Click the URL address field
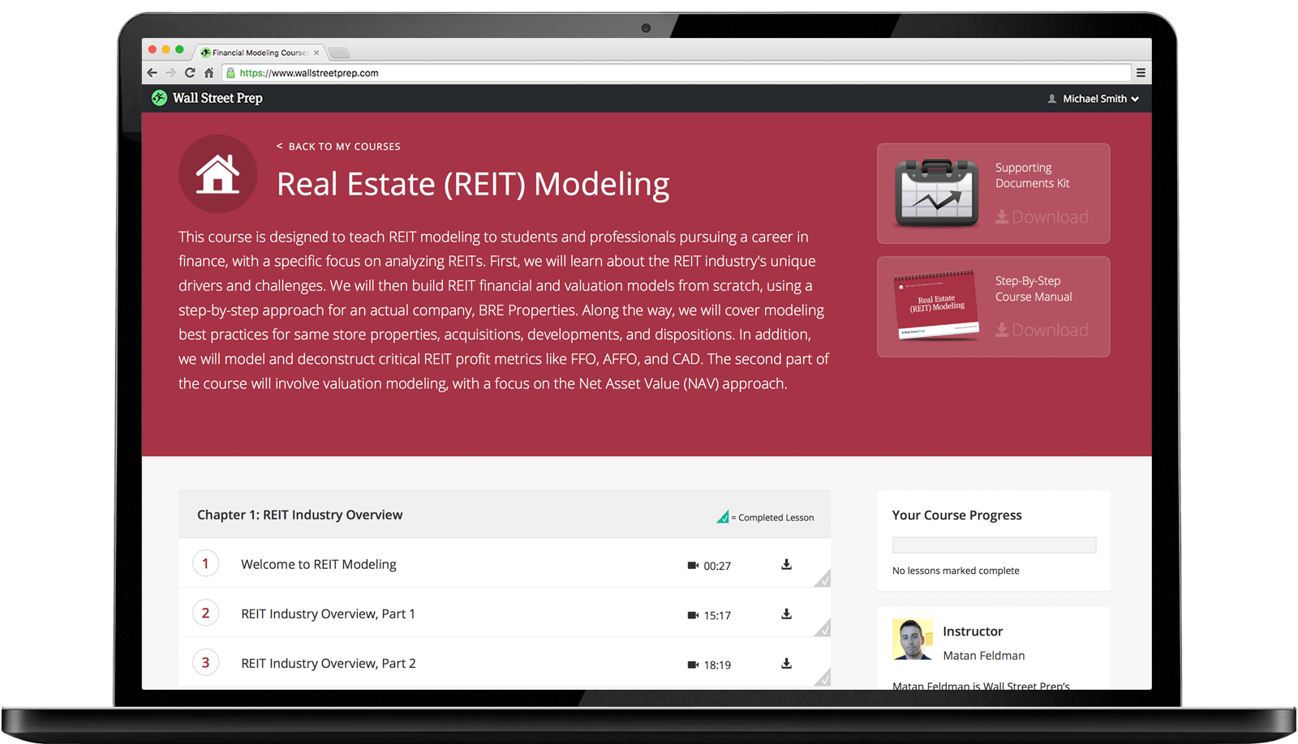The image size is (1298, 744). [677, 73]
